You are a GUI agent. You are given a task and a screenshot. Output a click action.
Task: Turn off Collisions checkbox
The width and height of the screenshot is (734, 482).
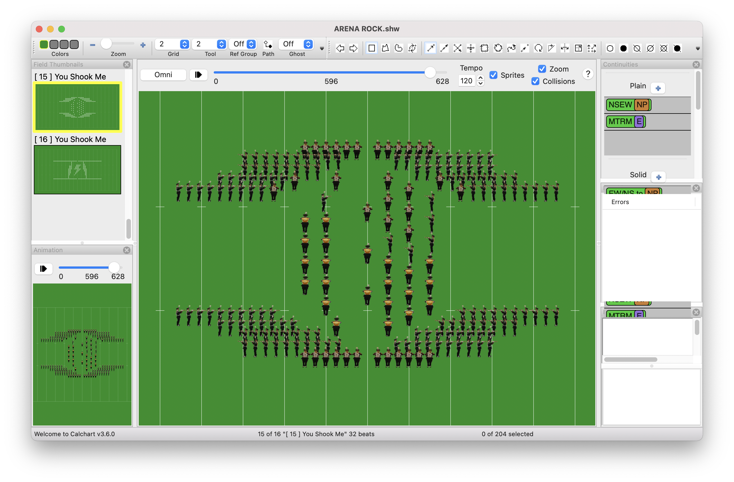click(535, 81)
